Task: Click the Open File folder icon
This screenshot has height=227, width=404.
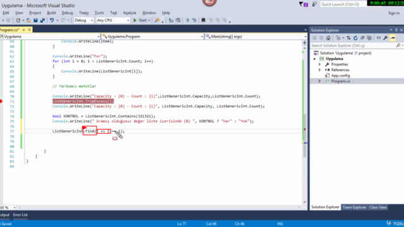Action: click(x=28, y=20)
